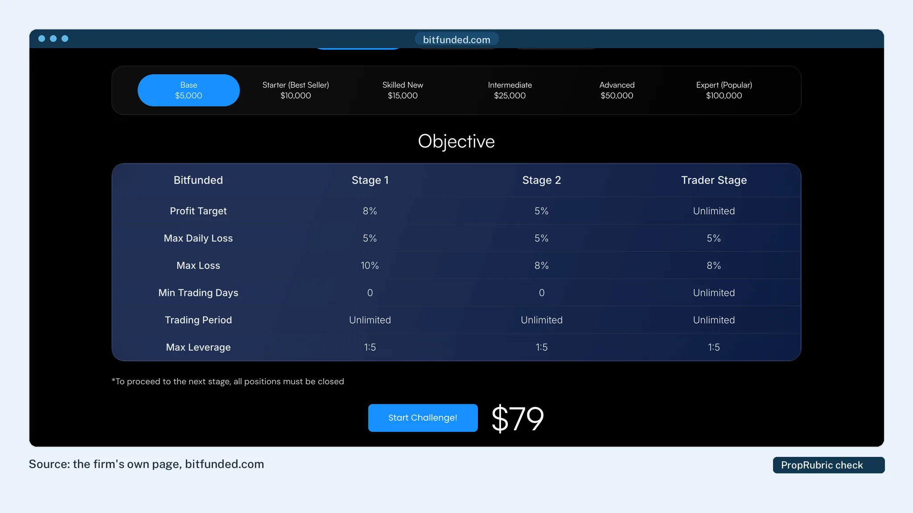Click the Source caption below the window
The width and height of the screenshot is (913, 513).
(146, 464)
